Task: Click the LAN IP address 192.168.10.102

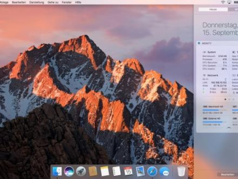Action: (219, 83)
